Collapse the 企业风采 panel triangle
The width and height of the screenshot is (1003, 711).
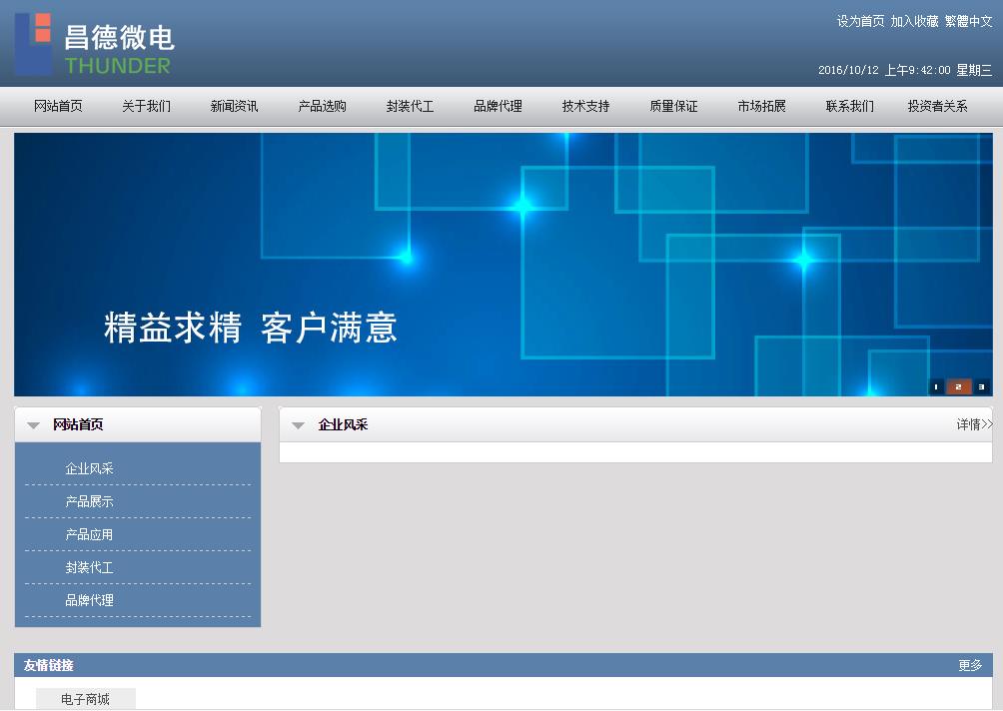pyautogui.click(x=298, y=425)
